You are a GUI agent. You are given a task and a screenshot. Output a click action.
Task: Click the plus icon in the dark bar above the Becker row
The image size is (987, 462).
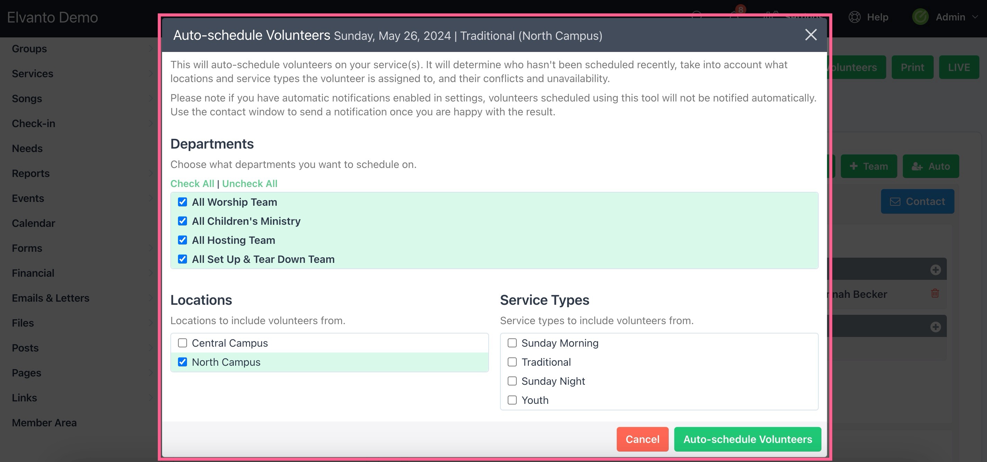click(935, 270)
